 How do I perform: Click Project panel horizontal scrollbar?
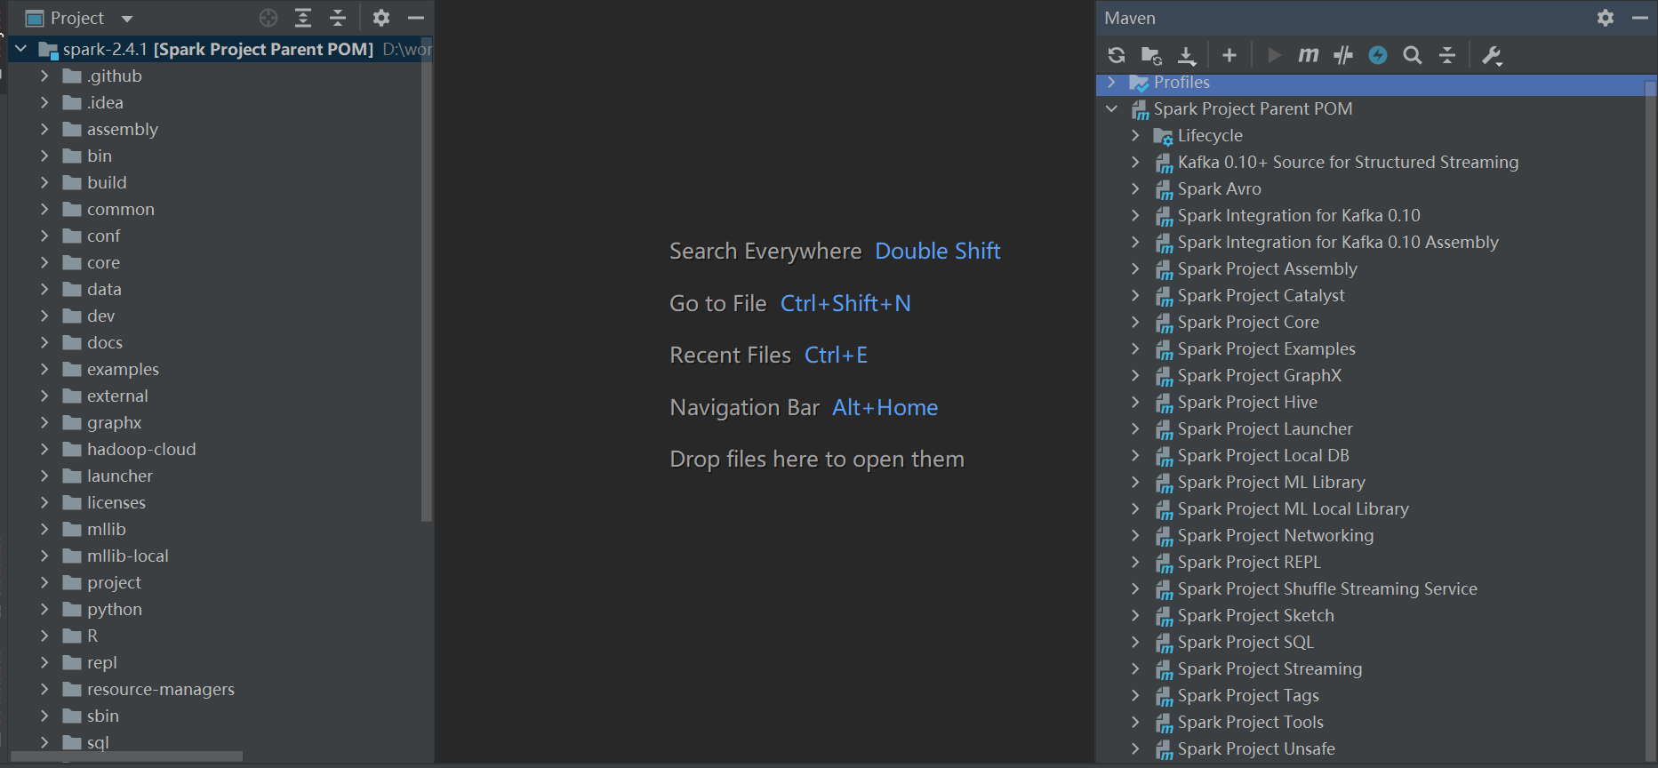[126, 756]
